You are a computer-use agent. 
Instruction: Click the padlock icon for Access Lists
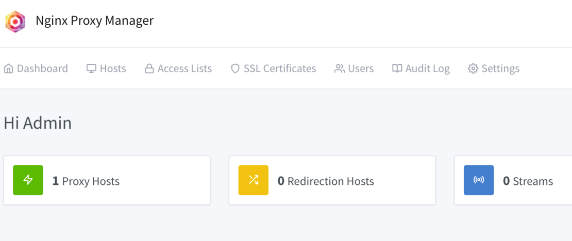tap(149, 68)
